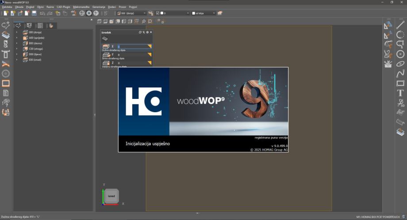This screenshot has width=407, height=220.
Task: Expand the C00 (straga) tree node
Action: coord(17,49)
